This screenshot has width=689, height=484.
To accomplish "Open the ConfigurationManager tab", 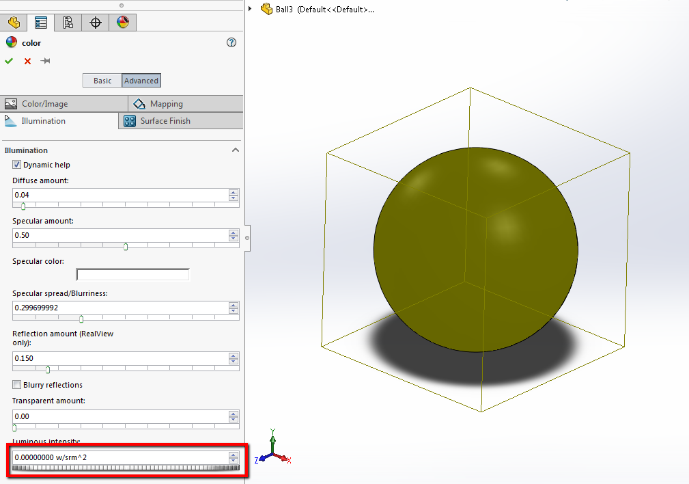I will click(68, 23).
